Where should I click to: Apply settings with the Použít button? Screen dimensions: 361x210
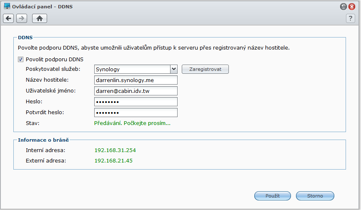(x=273, y=196)
